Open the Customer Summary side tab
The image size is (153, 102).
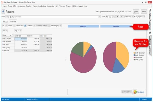[x=150, y=45]
